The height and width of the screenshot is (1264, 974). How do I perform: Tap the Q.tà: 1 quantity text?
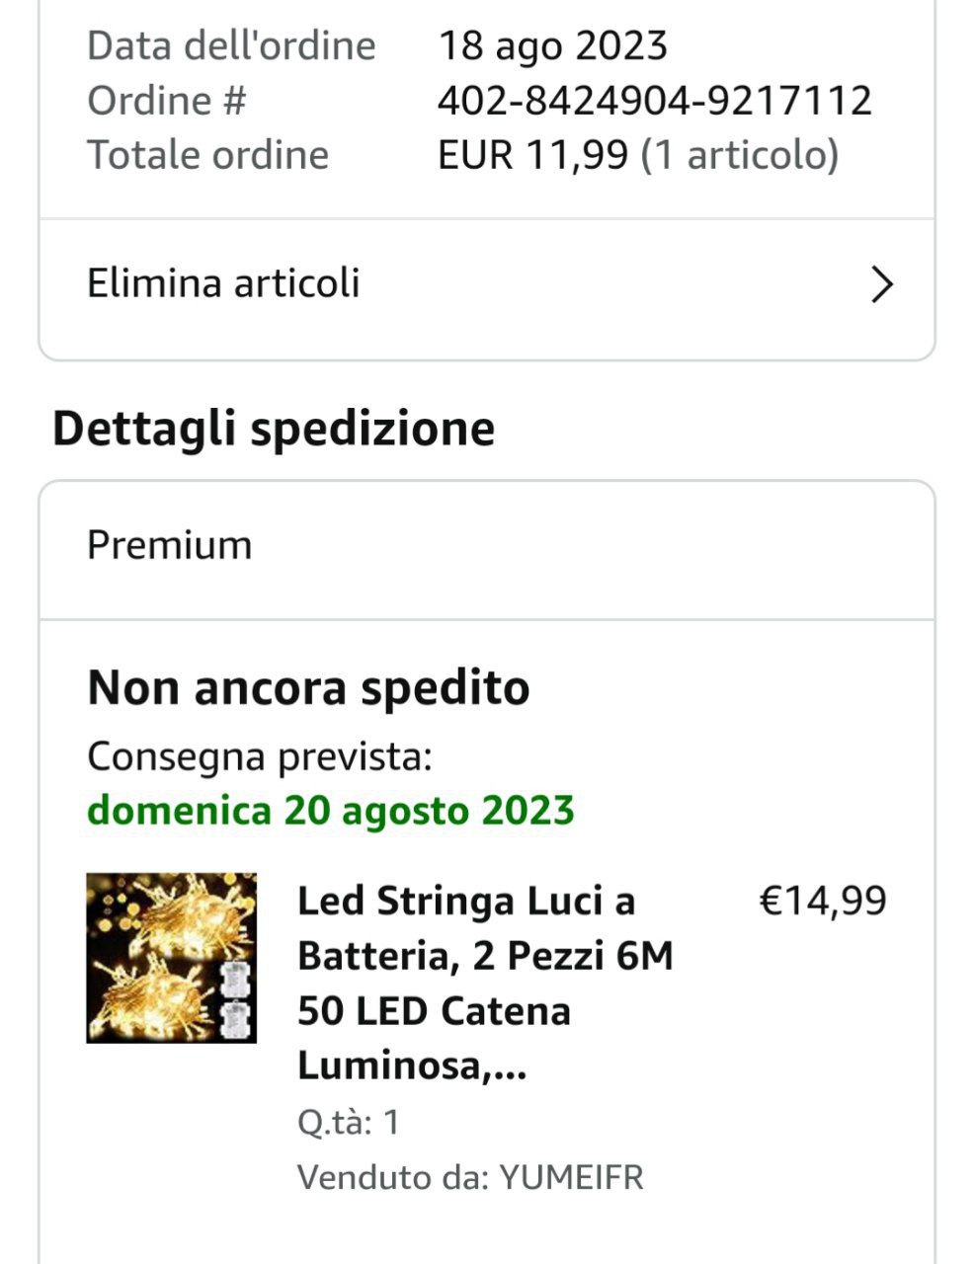coord(348,1122)
